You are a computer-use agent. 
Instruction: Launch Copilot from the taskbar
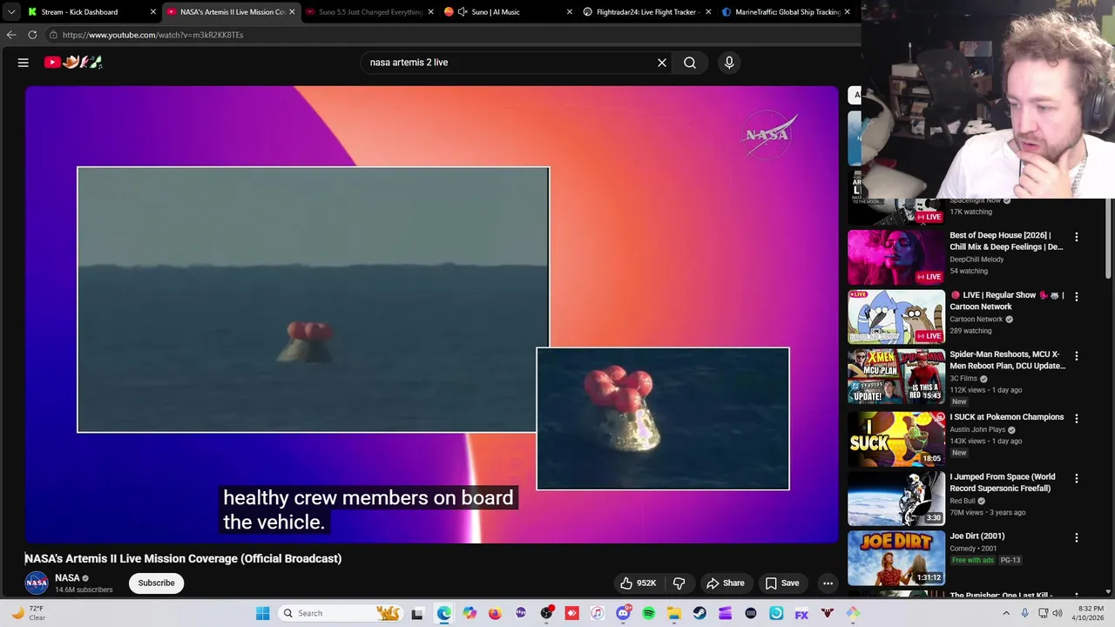(470, 613)
